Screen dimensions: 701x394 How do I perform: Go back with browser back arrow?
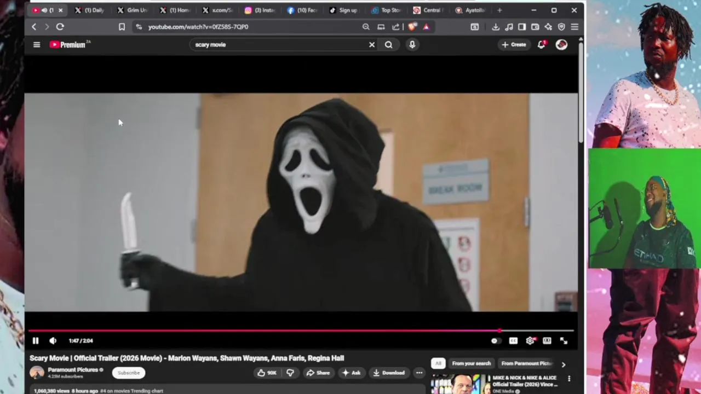pos(34,27)
